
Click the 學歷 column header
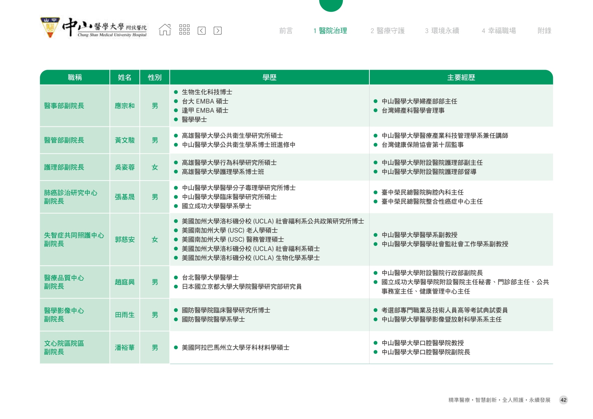(x=269, y=78)
